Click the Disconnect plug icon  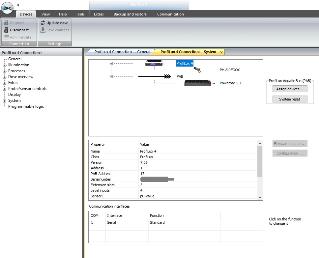[x=6, y=30]
